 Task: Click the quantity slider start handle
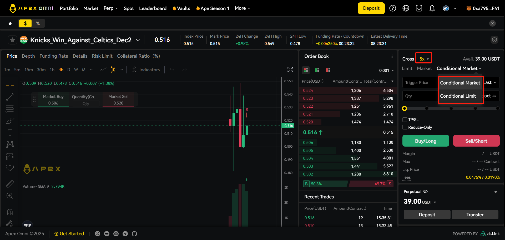[405, 108]
